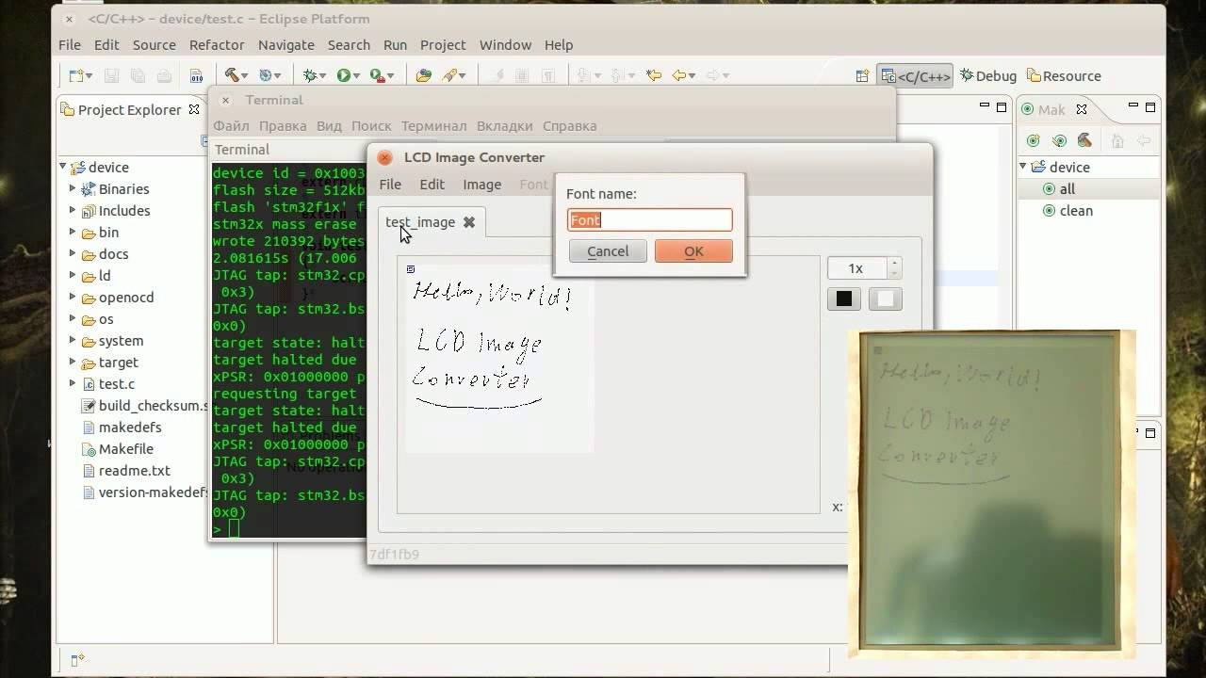Click the New file toolbar icon in Eclipse
The image size is (1206, 678).
click(77, 76)
